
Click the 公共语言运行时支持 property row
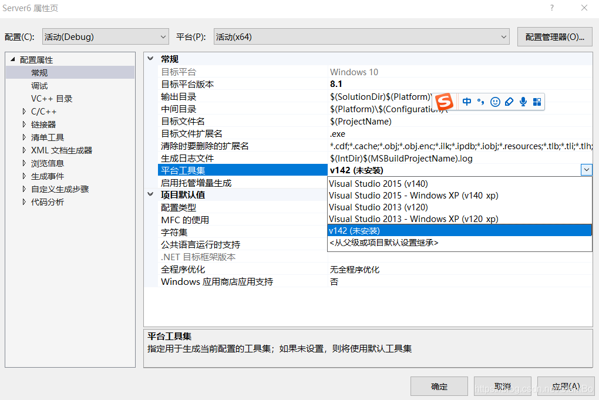coord(243,244)
